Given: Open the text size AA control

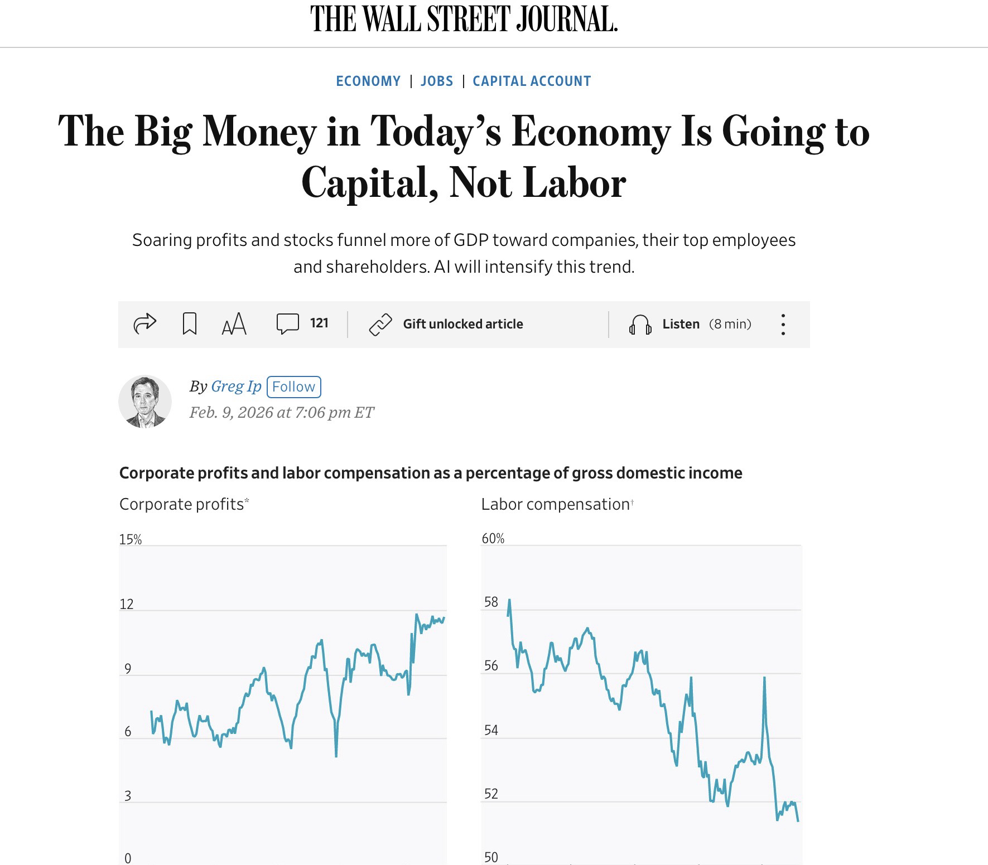Looking at the screenshot, I should pyautogui.click(x=234, y=324).
